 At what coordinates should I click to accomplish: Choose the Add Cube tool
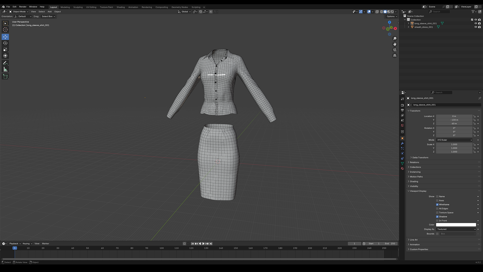(x=5, y=77)
